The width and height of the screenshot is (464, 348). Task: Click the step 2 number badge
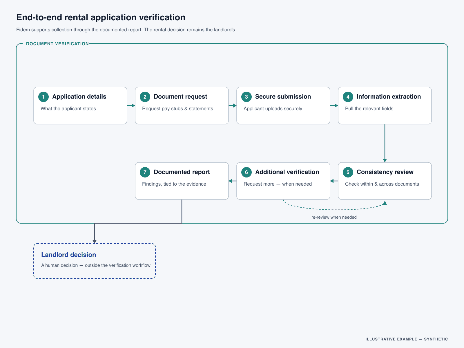coord(145,97)
